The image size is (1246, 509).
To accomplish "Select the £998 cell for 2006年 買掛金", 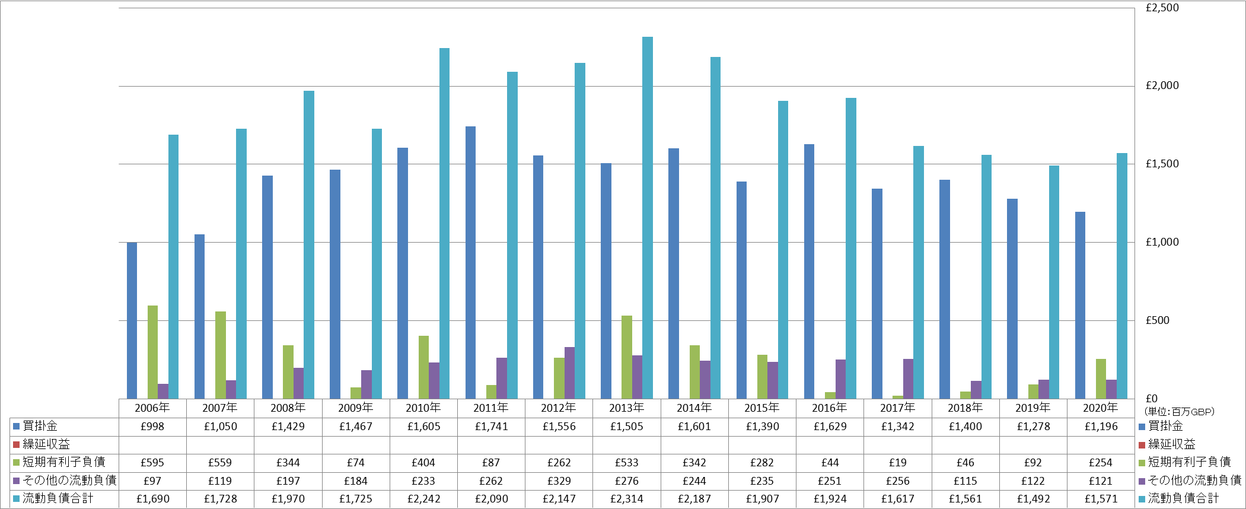I will 152,427.
